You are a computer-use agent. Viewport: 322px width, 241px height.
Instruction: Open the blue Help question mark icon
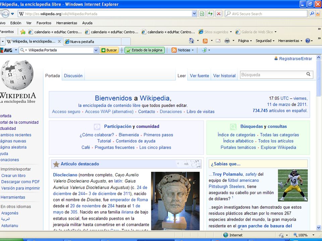pos(308,41)
